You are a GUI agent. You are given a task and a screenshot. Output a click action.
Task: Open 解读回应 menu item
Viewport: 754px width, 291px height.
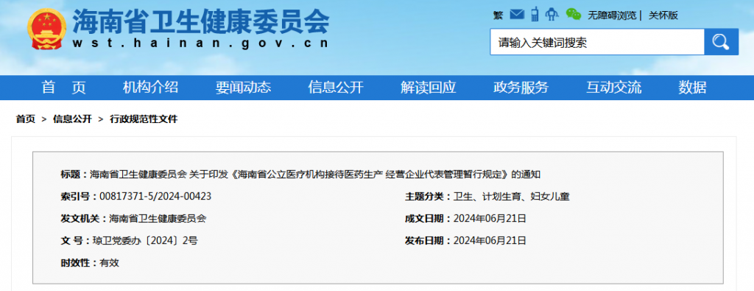[x=429, y=88]
